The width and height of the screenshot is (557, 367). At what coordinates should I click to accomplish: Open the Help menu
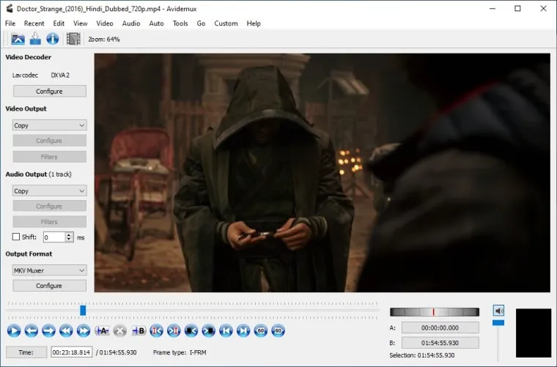(x=254, y=23)
